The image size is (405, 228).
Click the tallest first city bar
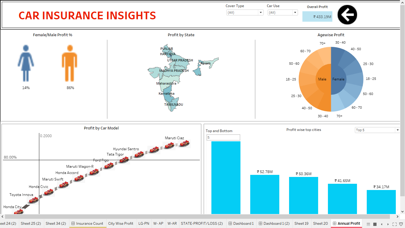click(226, 178)
